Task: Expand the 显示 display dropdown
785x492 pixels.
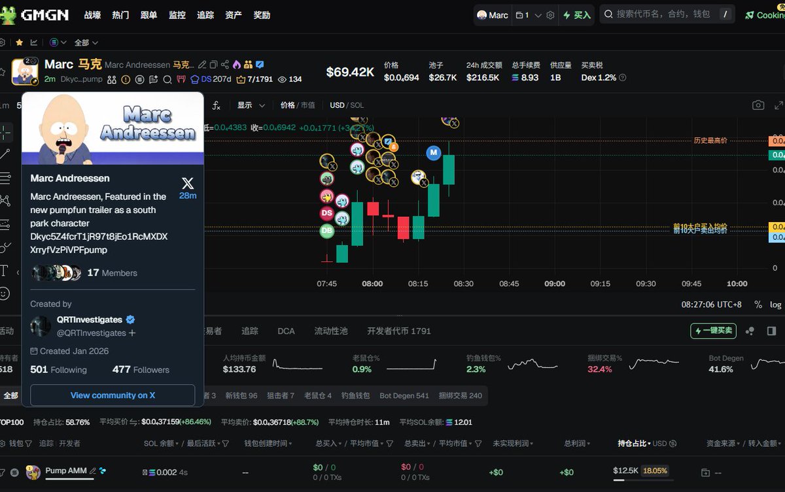Action: [x=251, y=105]
